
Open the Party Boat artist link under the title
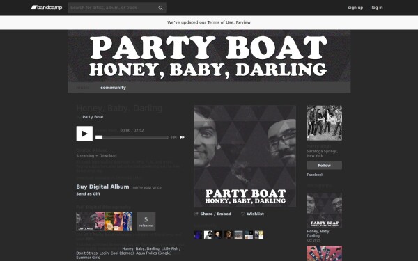93,117
